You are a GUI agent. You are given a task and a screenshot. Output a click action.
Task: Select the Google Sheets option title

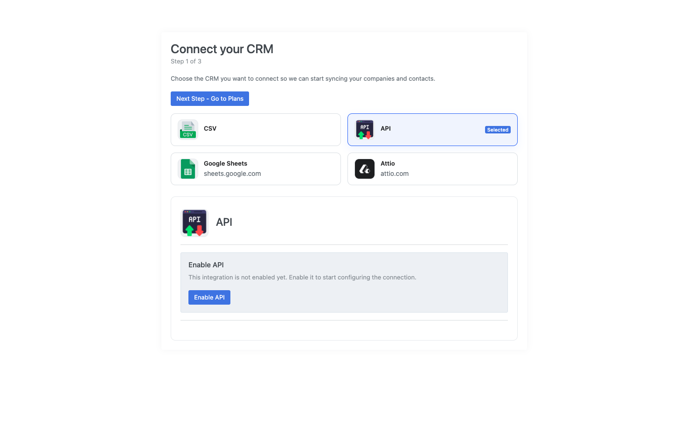225,163
